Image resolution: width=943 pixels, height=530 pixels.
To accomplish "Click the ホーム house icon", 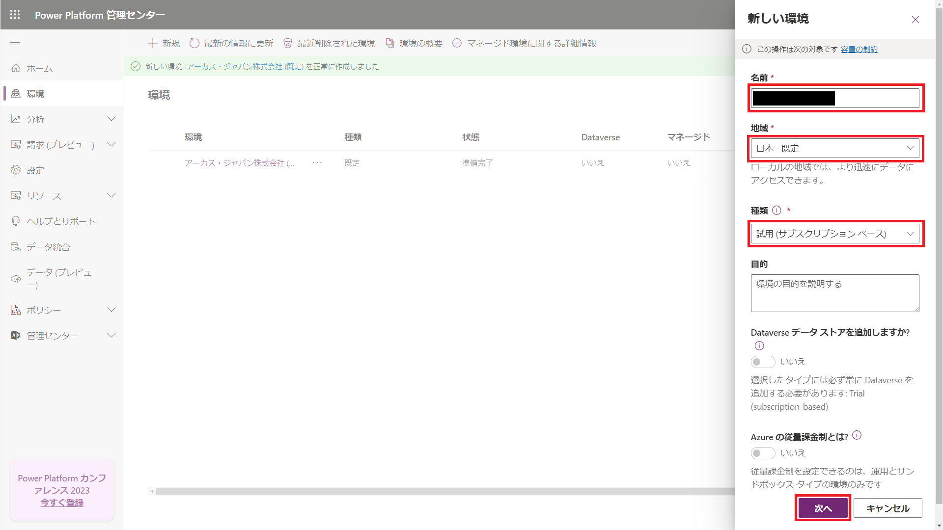I will click(16, 68).
